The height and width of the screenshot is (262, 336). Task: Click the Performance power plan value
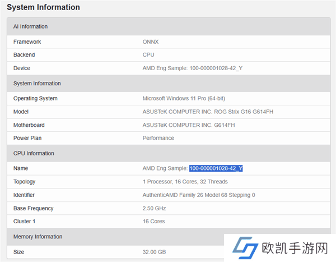158,138
